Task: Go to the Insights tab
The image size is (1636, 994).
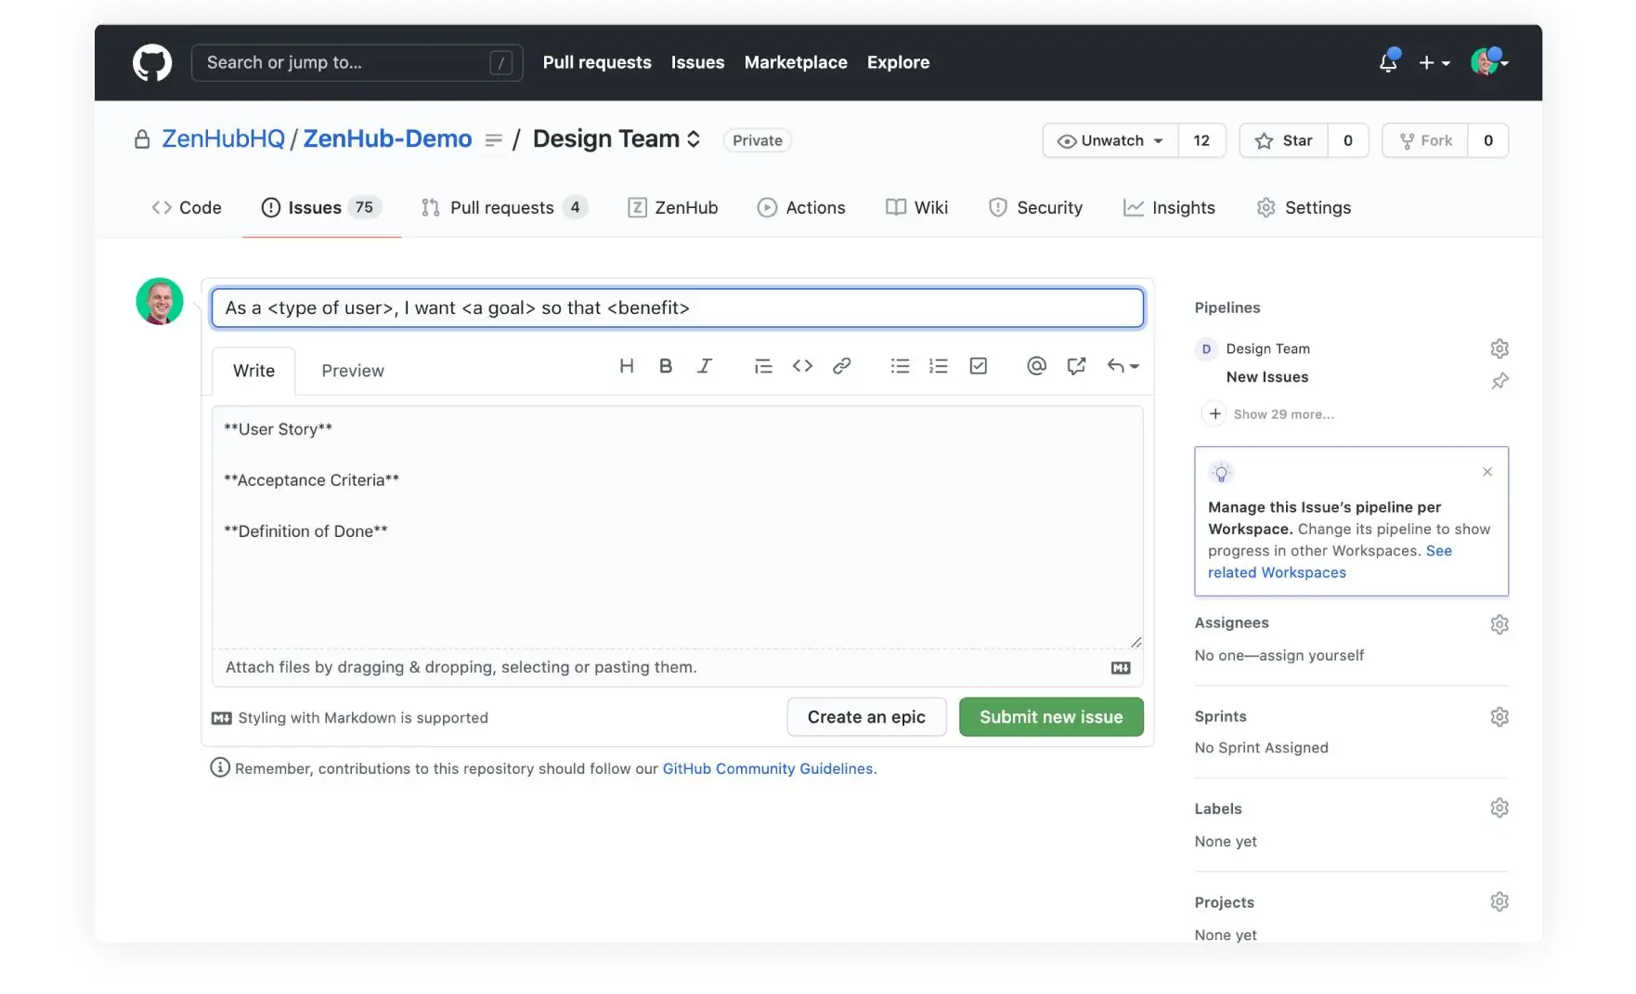Action: click(x=1169, y=207)
